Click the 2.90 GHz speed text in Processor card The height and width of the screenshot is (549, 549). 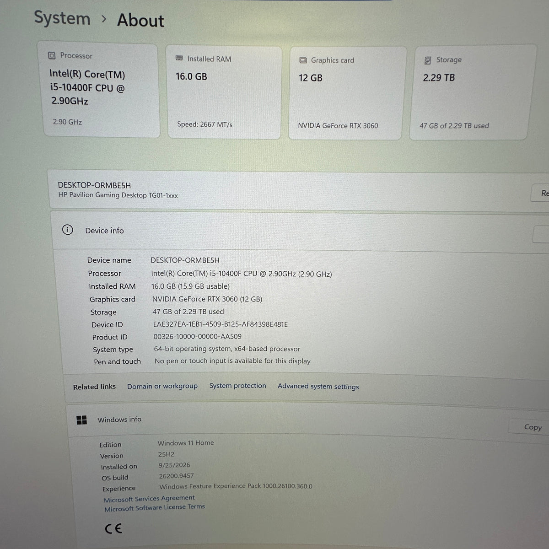(67, 122)
